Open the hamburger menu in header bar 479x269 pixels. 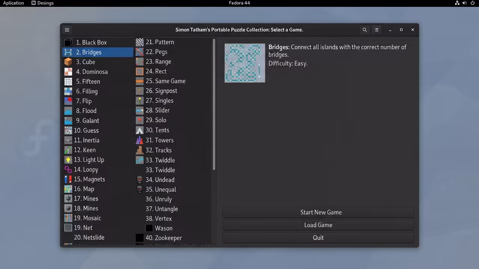click(x=67, y=30)
